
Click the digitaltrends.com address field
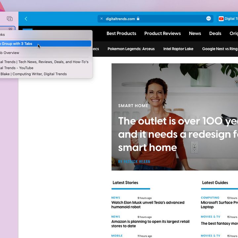click(x=155, y=19)
